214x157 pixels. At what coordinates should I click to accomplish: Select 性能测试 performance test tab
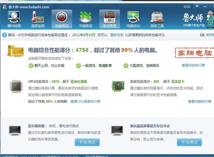click(62, 19)
